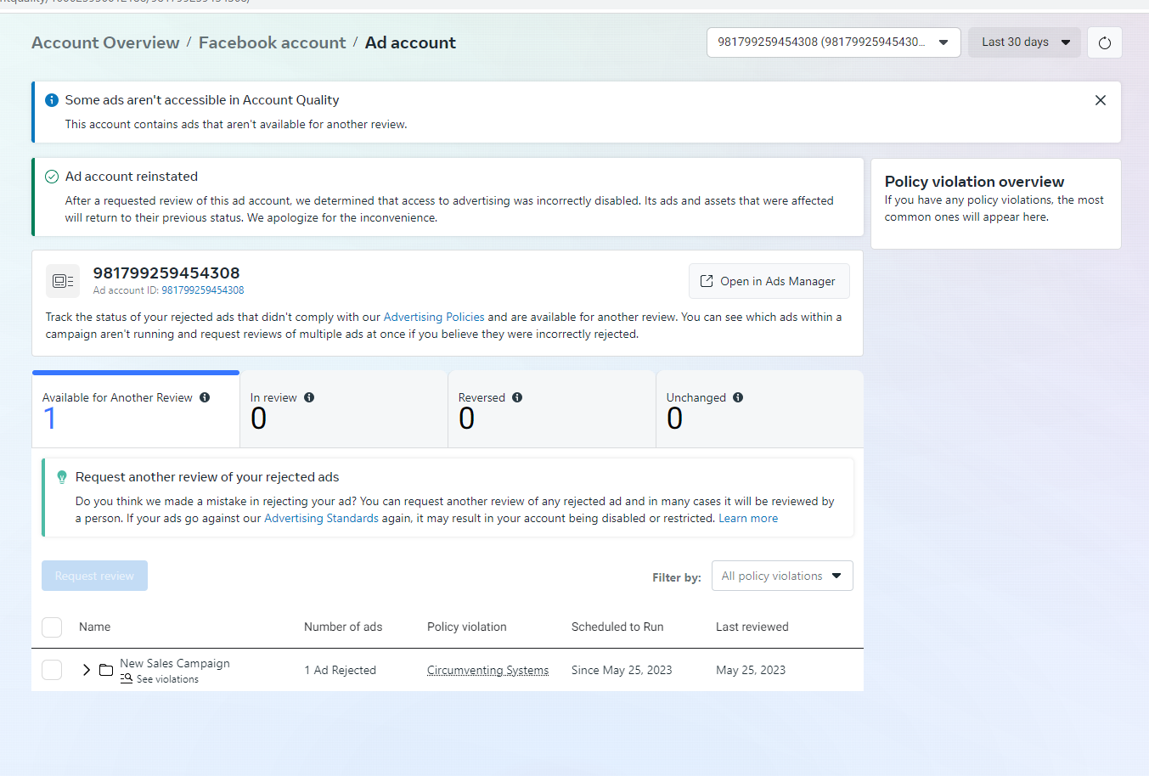Switch to the Reversed tab
Image resolution: width=1149 pixels, height=776 pixels.
pos(552,409)
